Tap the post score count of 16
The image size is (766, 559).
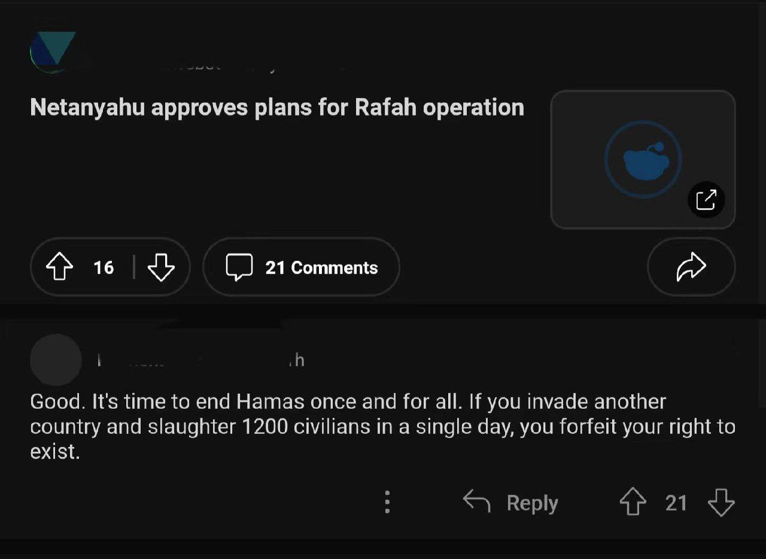coord(104,267)
